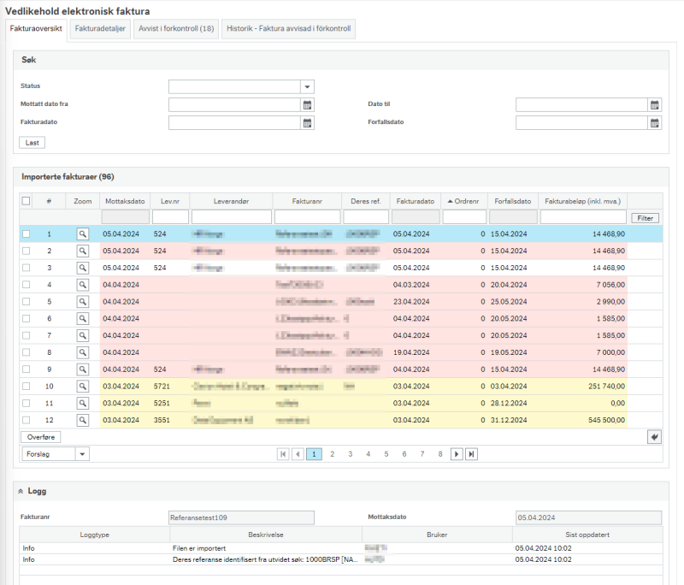Click the Last button
The height and width of the screenshot is (585, 684).
pos(32,143)
